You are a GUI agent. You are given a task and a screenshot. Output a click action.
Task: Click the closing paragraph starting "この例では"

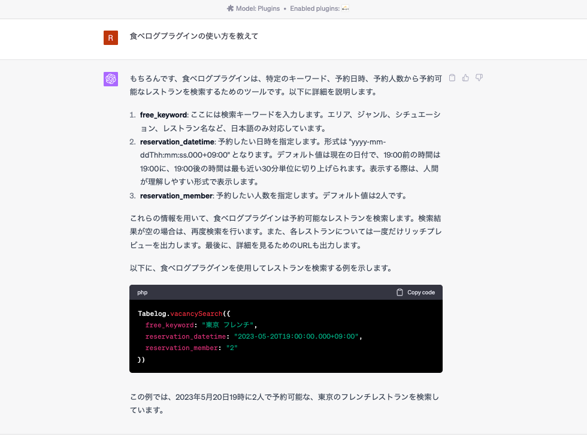[285, 403]
